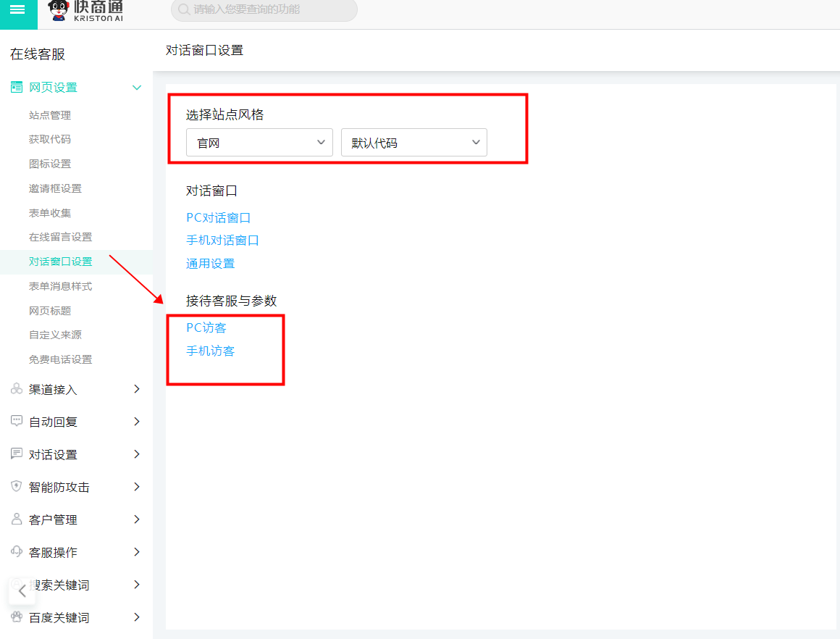Image resolution: width=840 pixels, height=639 pixels.
Task: Click the hamburger menu icon
Action: tap(17, 9)
